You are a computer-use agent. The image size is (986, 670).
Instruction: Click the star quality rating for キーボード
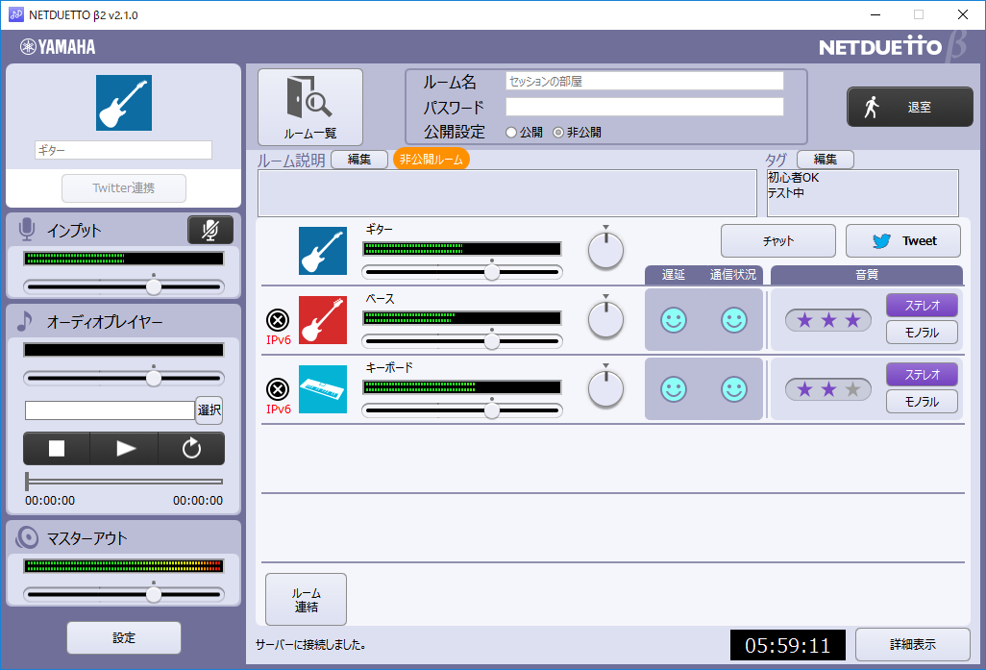click(828, 389)
